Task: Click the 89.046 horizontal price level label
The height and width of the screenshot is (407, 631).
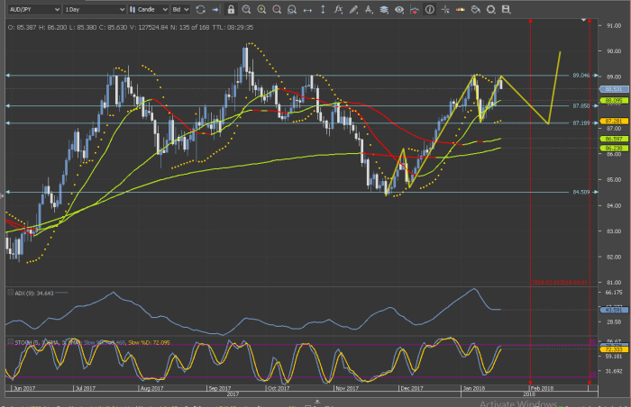Action: (581, 76)
